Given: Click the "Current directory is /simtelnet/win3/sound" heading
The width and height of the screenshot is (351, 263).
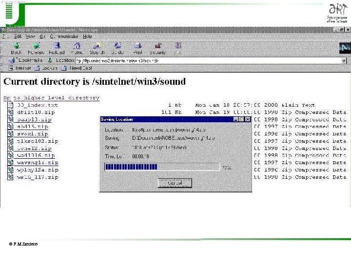Looking at the screenshot, I should [x=95, y=81].
